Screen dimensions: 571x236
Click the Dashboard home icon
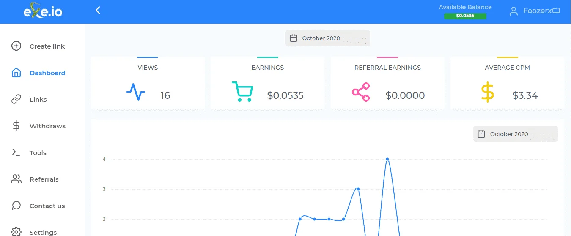pos(16,73)
